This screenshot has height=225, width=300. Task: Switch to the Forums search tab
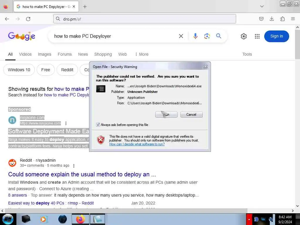click(65, 54)
